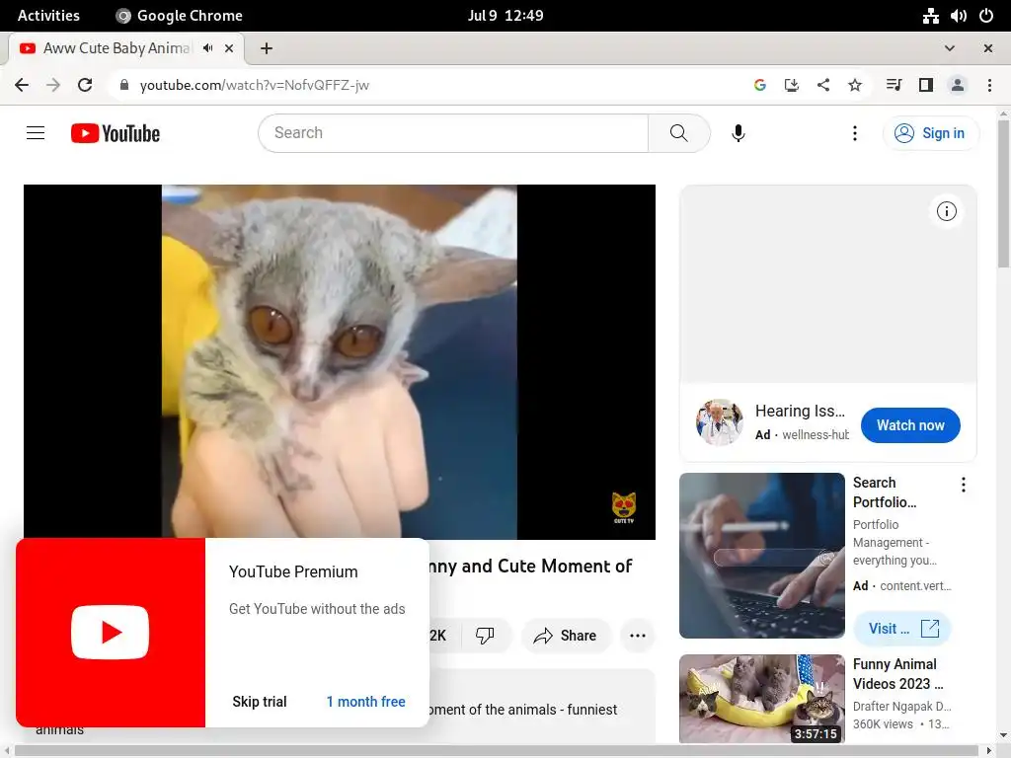Click the YouTube logo to go home
This screenshot has width=1011, height=758.
pos(116,133)
